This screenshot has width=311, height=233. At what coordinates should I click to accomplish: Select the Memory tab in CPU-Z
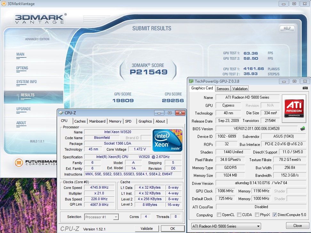115,121
